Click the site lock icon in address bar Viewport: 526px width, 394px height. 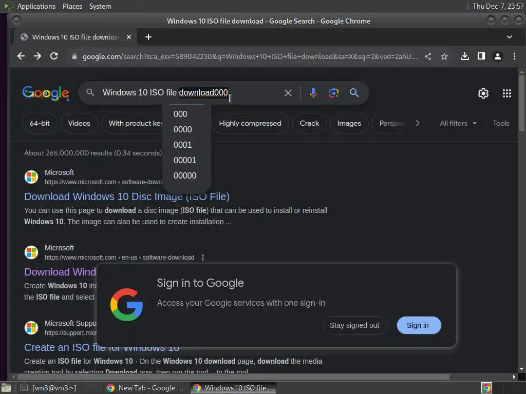coord(74,56)
